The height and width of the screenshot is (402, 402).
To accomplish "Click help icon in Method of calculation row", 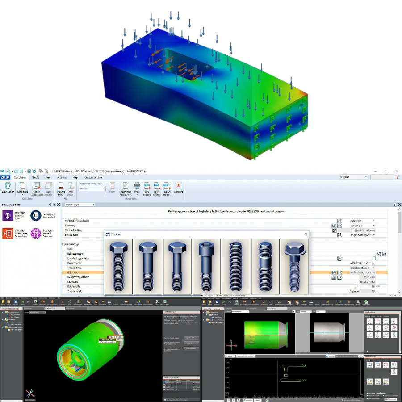I will 339,221.
